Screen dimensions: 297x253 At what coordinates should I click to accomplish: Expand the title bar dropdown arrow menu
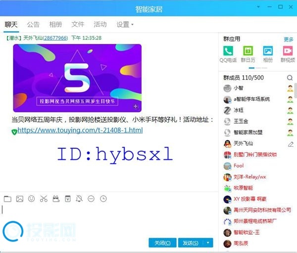tap(258, 7)
